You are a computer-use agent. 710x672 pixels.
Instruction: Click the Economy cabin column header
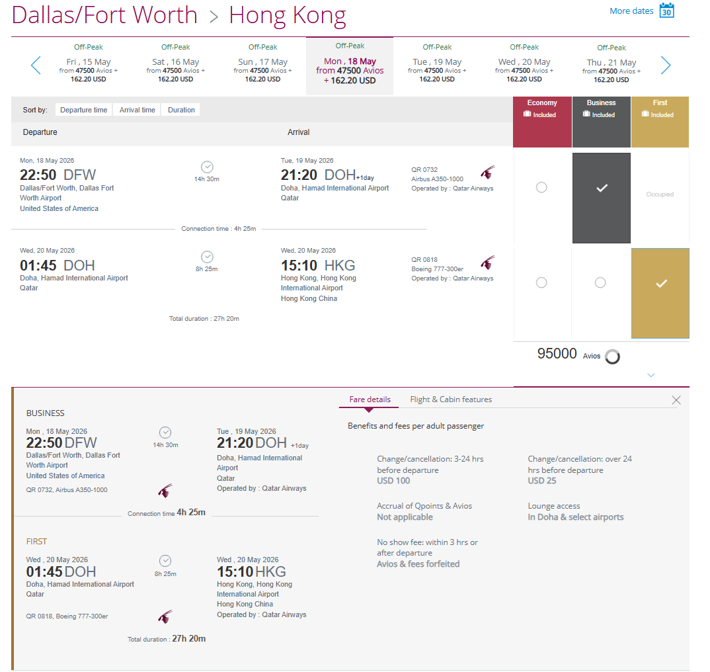pos(542,122)
